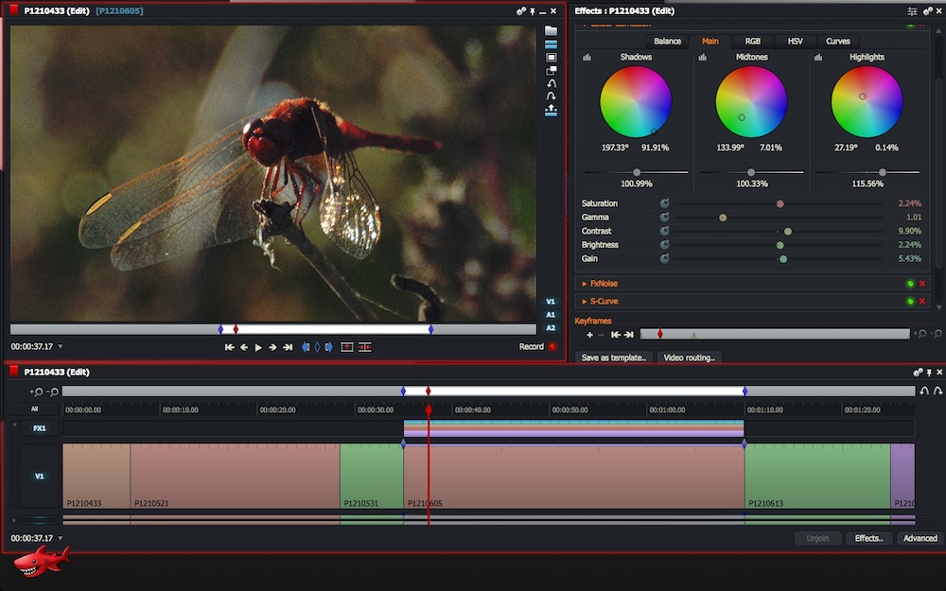Click the timeline undo arrow icon
946x591 pixels.
coord(924,391)
